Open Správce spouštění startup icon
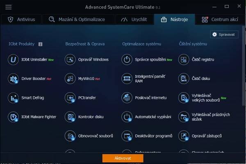Screen dimensions: 246x164 (x=127, y=59)
